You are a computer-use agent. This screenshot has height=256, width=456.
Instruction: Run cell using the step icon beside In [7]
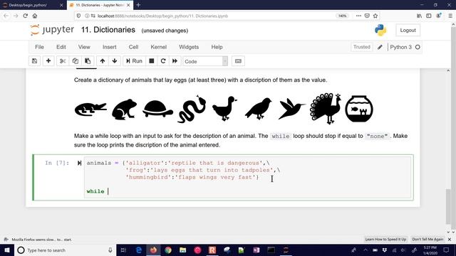click(79, 163)
